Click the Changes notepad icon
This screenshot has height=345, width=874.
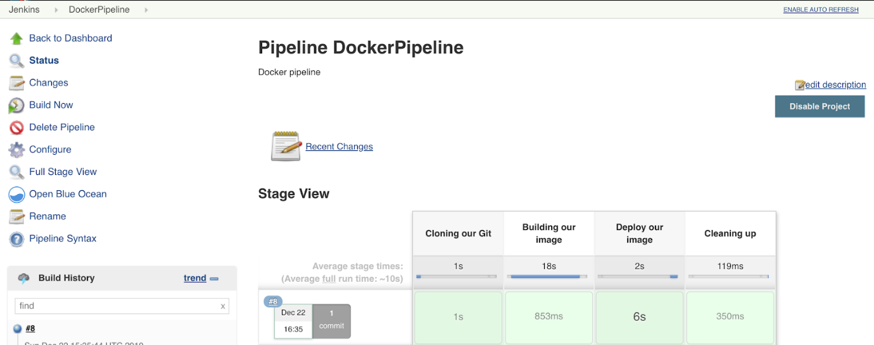tap(16, 83)
